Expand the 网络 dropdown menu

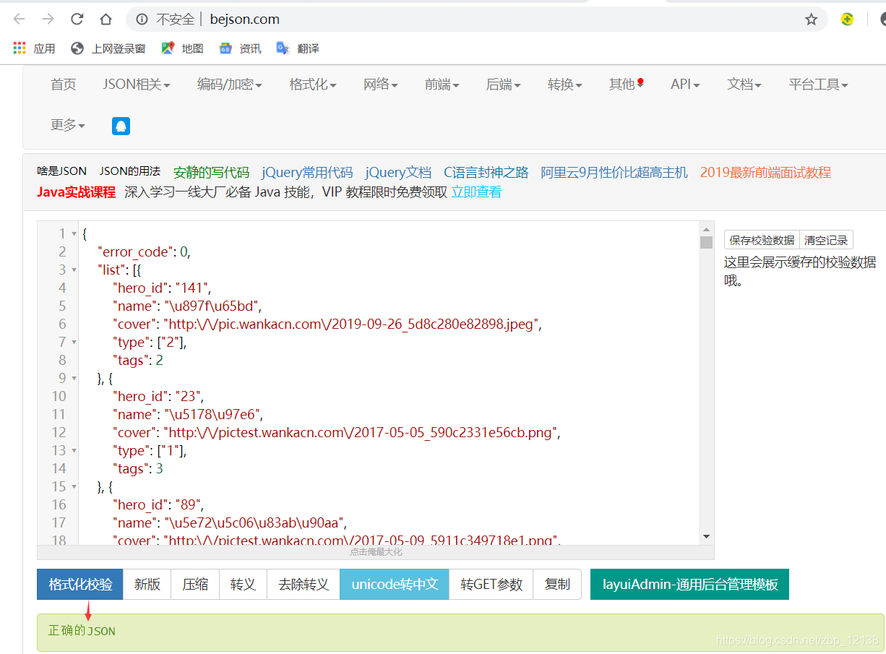pyautogui.click(x=381, y=85)
